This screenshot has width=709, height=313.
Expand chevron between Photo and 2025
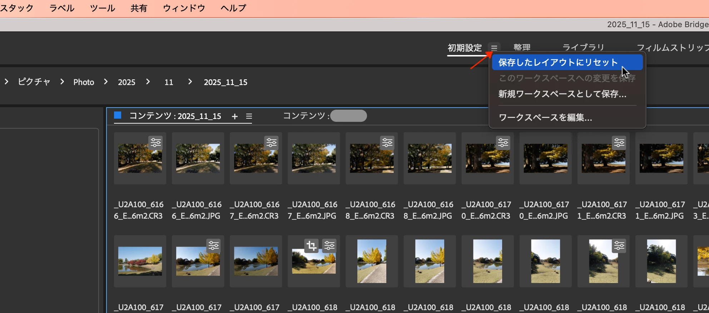[106, 82]
